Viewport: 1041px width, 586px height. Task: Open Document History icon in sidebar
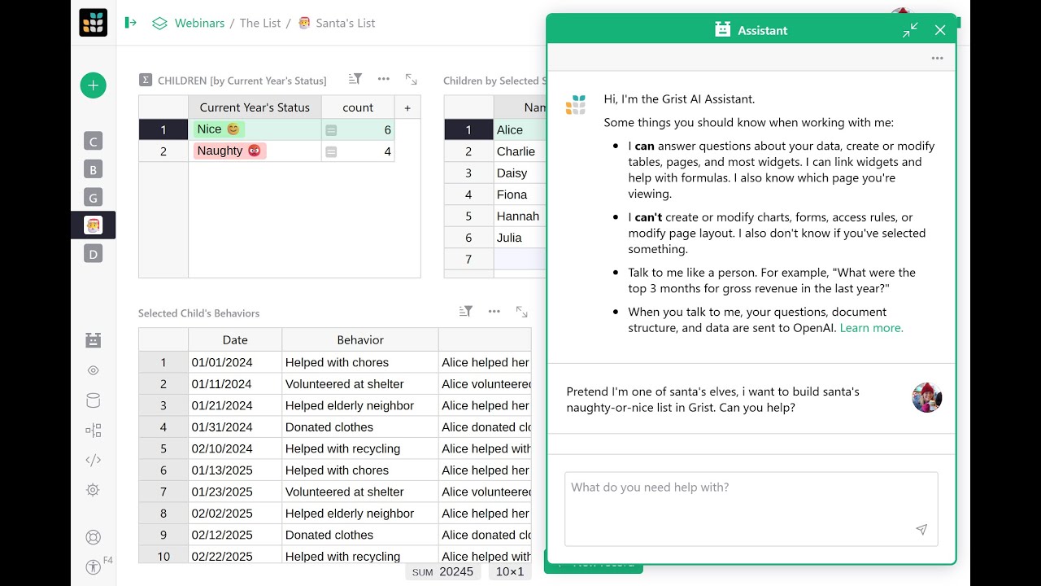click(93, 430)
